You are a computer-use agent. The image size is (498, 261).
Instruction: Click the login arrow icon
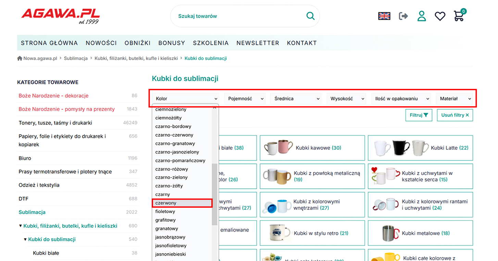click(403, 16)
